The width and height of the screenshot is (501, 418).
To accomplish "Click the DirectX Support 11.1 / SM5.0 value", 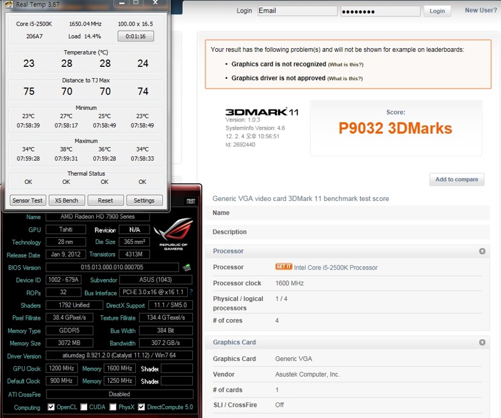I will click(170, 305).
